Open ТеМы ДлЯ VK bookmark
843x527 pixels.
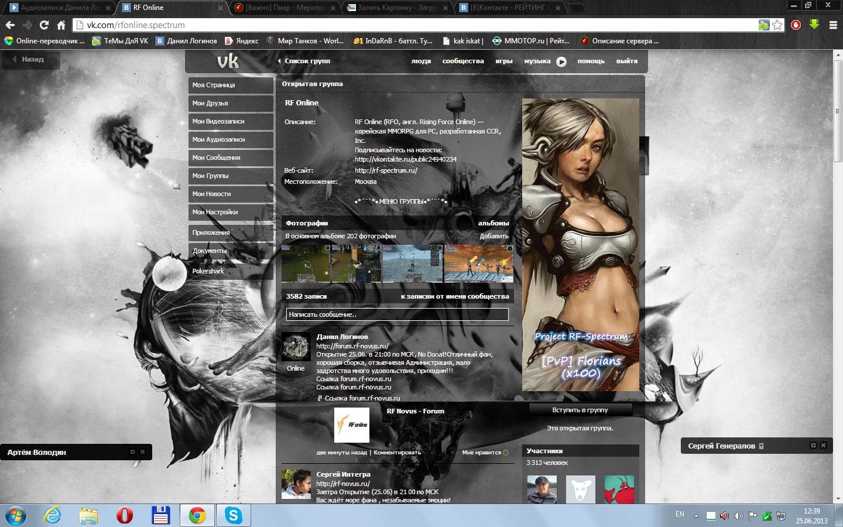[x=120, y=41]
